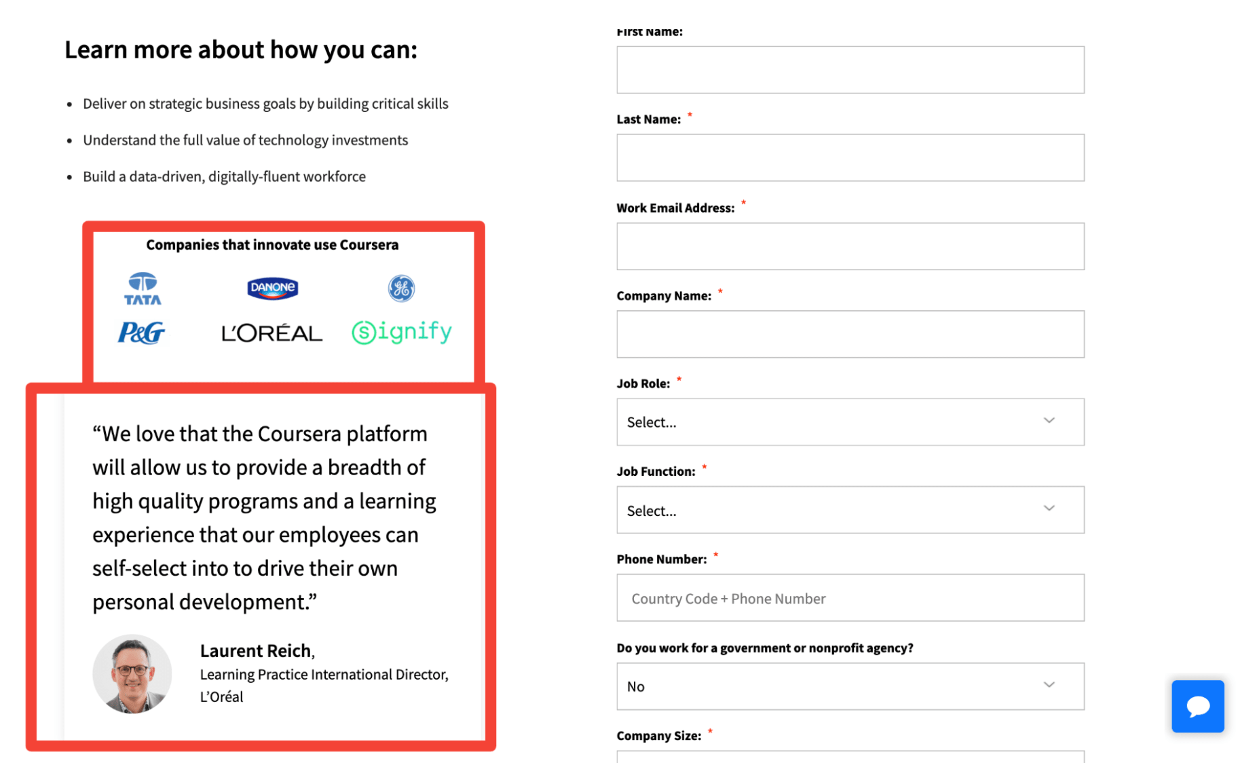Focus the First Name field
The image size is (1238, 763).
850,70
